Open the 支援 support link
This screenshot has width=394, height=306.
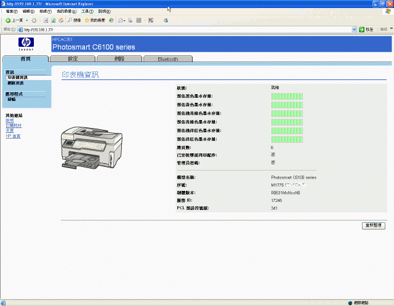click(10, 131)
